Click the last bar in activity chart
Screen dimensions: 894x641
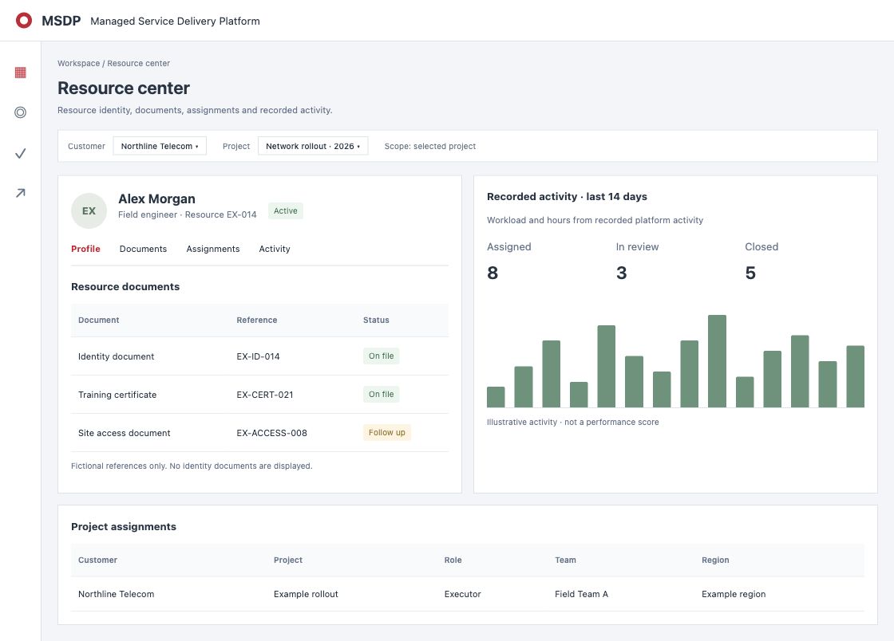coord(855,376)
